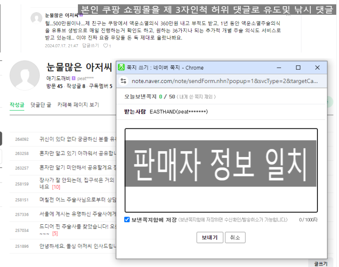This screenshot has height=267, width=339.
Task: Click the comment timestamp 2024.07.17. 21:47
Action: point(61,46)
